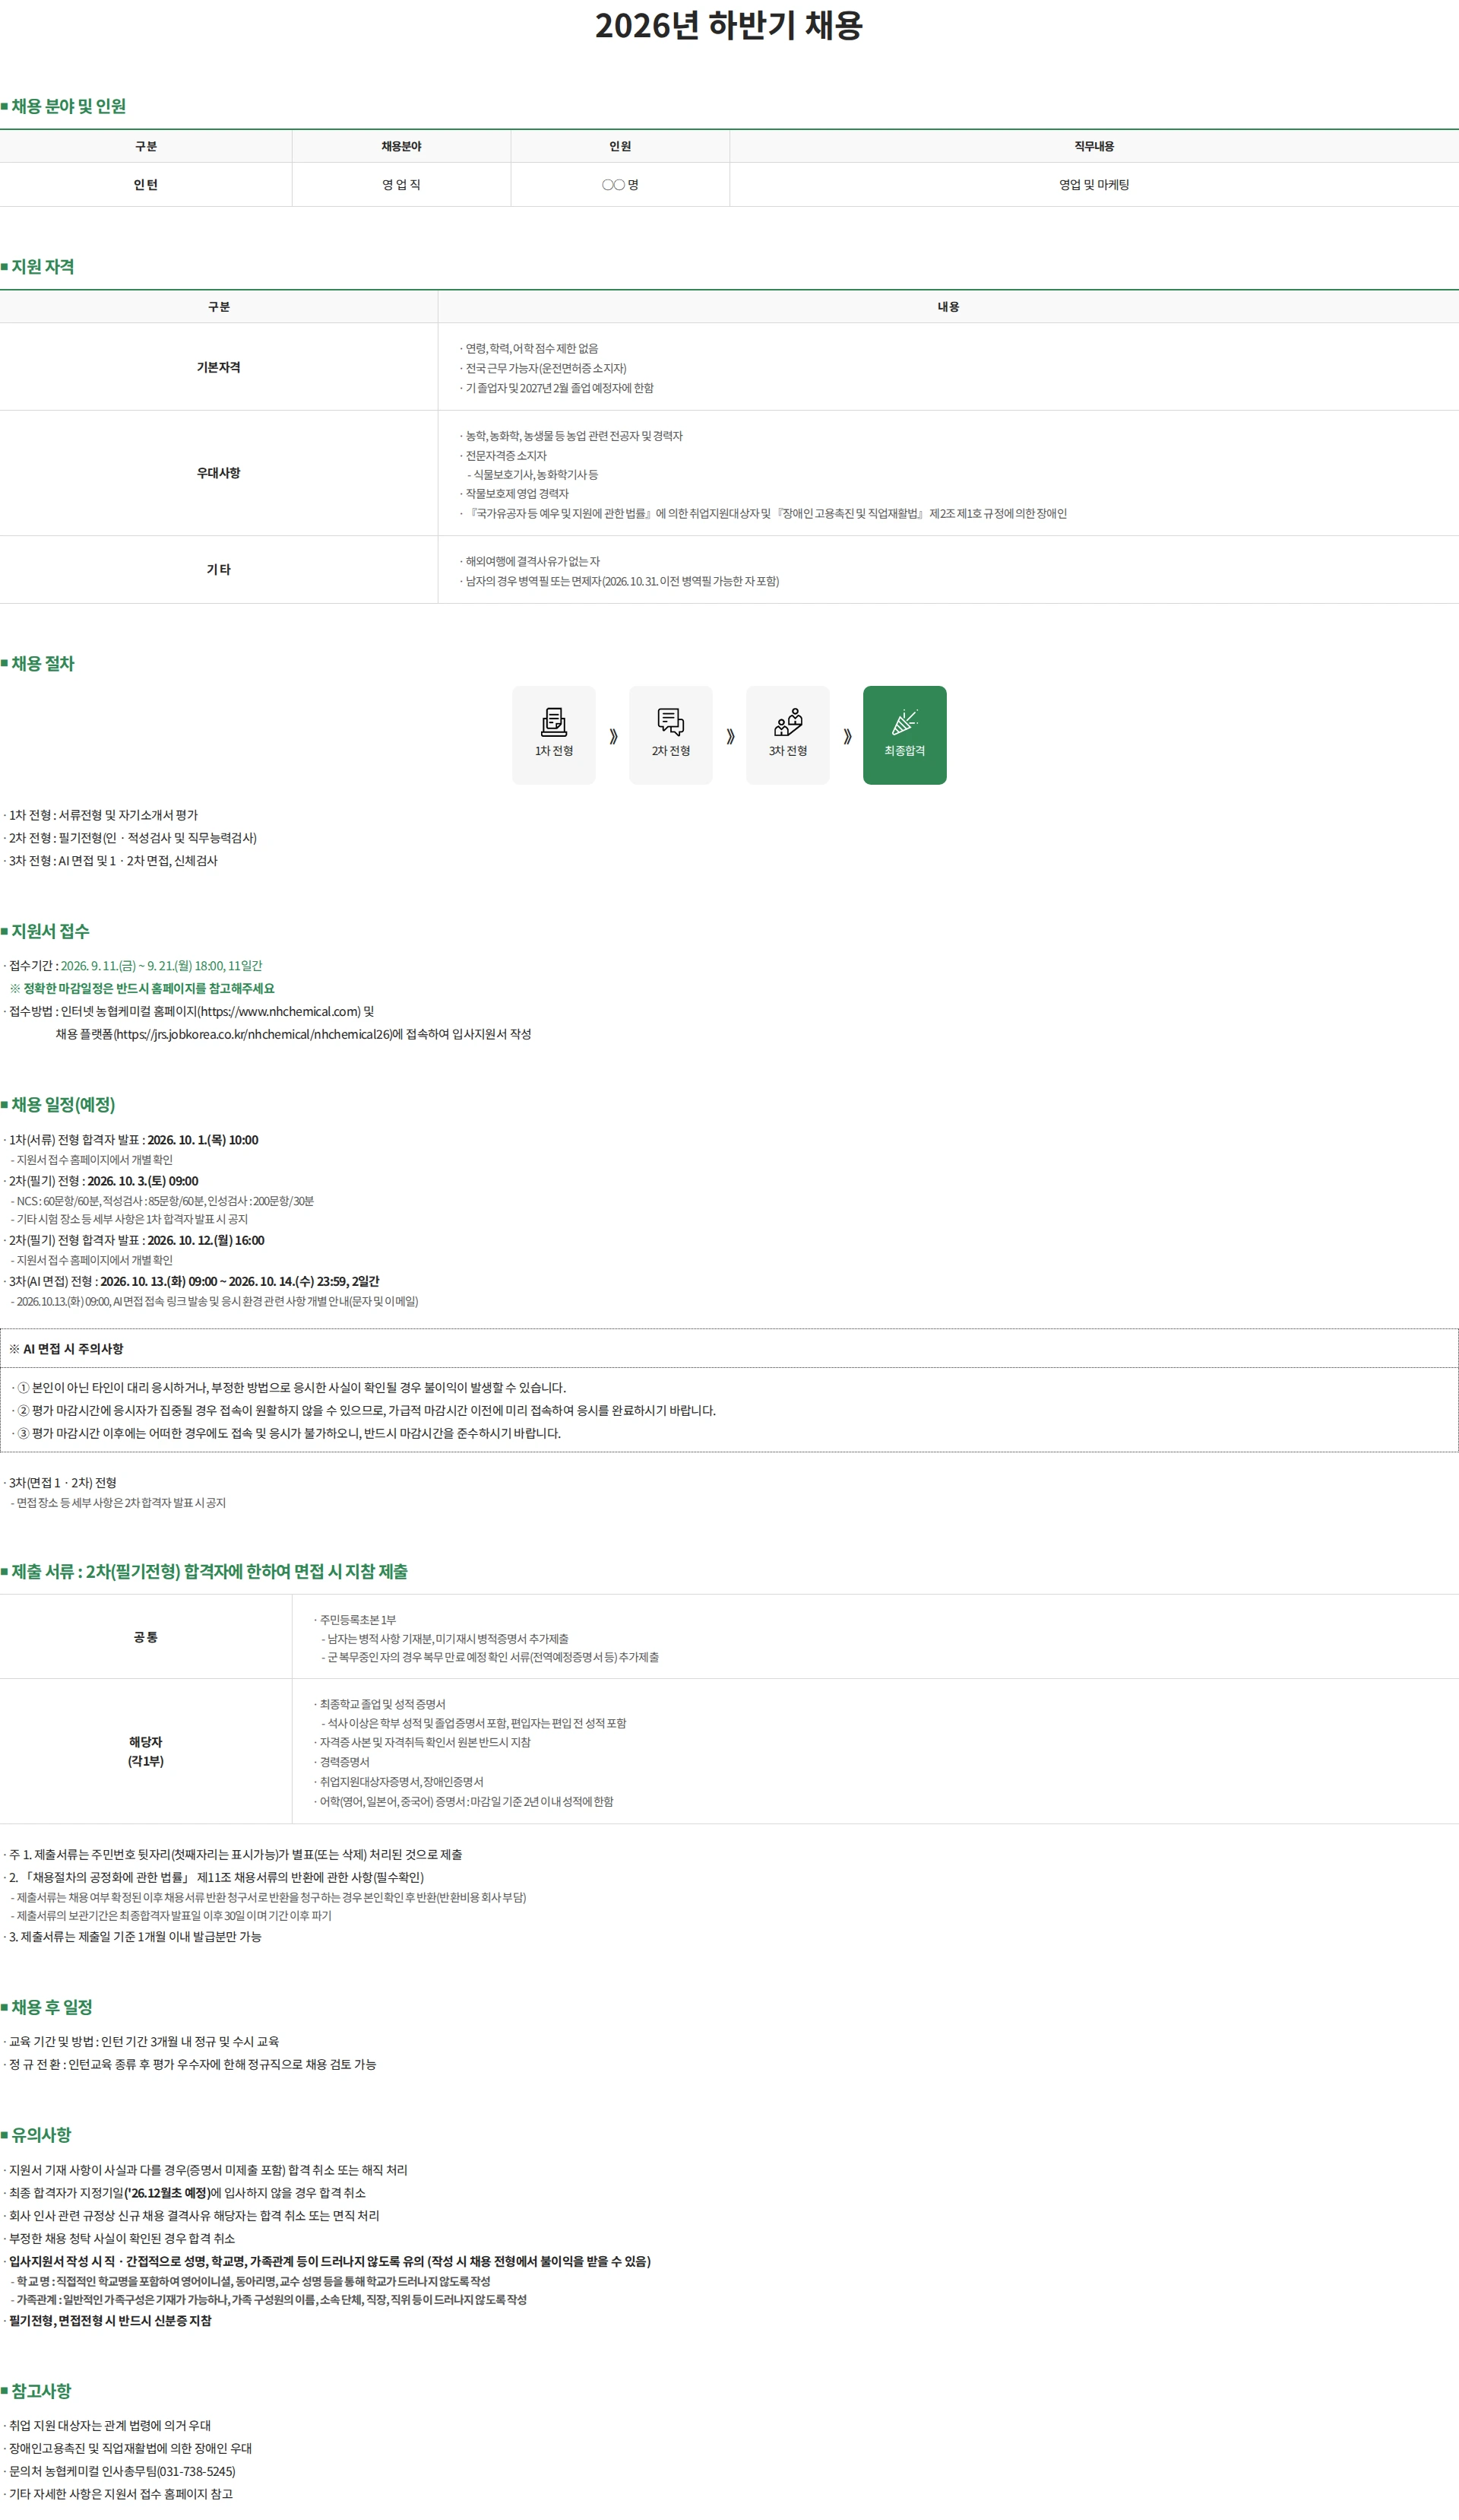The image size is (1459, 2520).
Task: Click the 인사총무팀 phone number line
Action: 120,2471
